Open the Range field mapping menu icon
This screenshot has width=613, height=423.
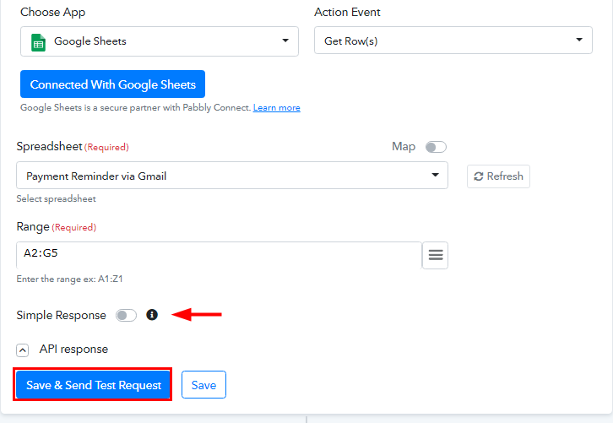coord(436,255)
